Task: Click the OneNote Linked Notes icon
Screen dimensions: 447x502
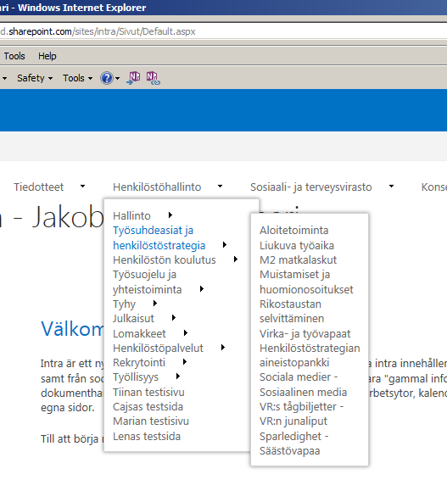Action: pos(153,78)
